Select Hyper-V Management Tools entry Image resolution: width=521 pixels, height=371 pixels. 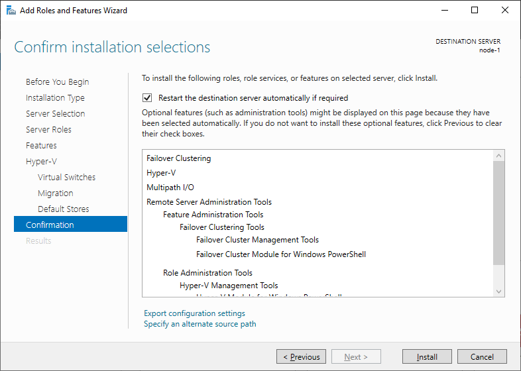(229, 286)
